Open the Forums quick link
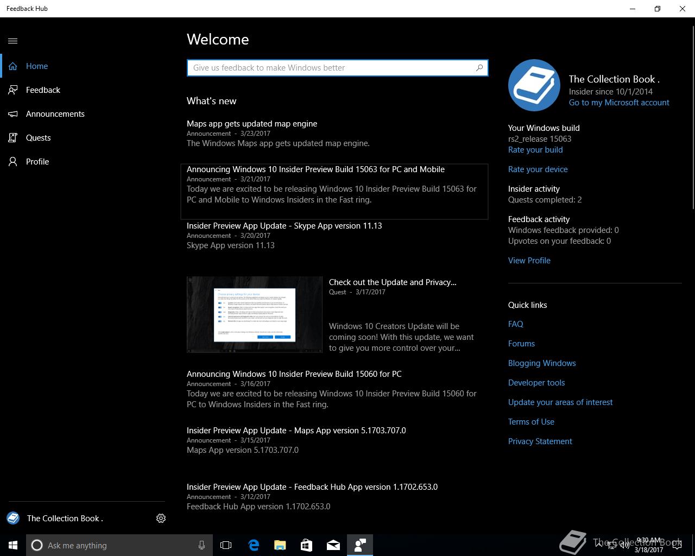Screen dimensions: 695x556 coord(521,344)
